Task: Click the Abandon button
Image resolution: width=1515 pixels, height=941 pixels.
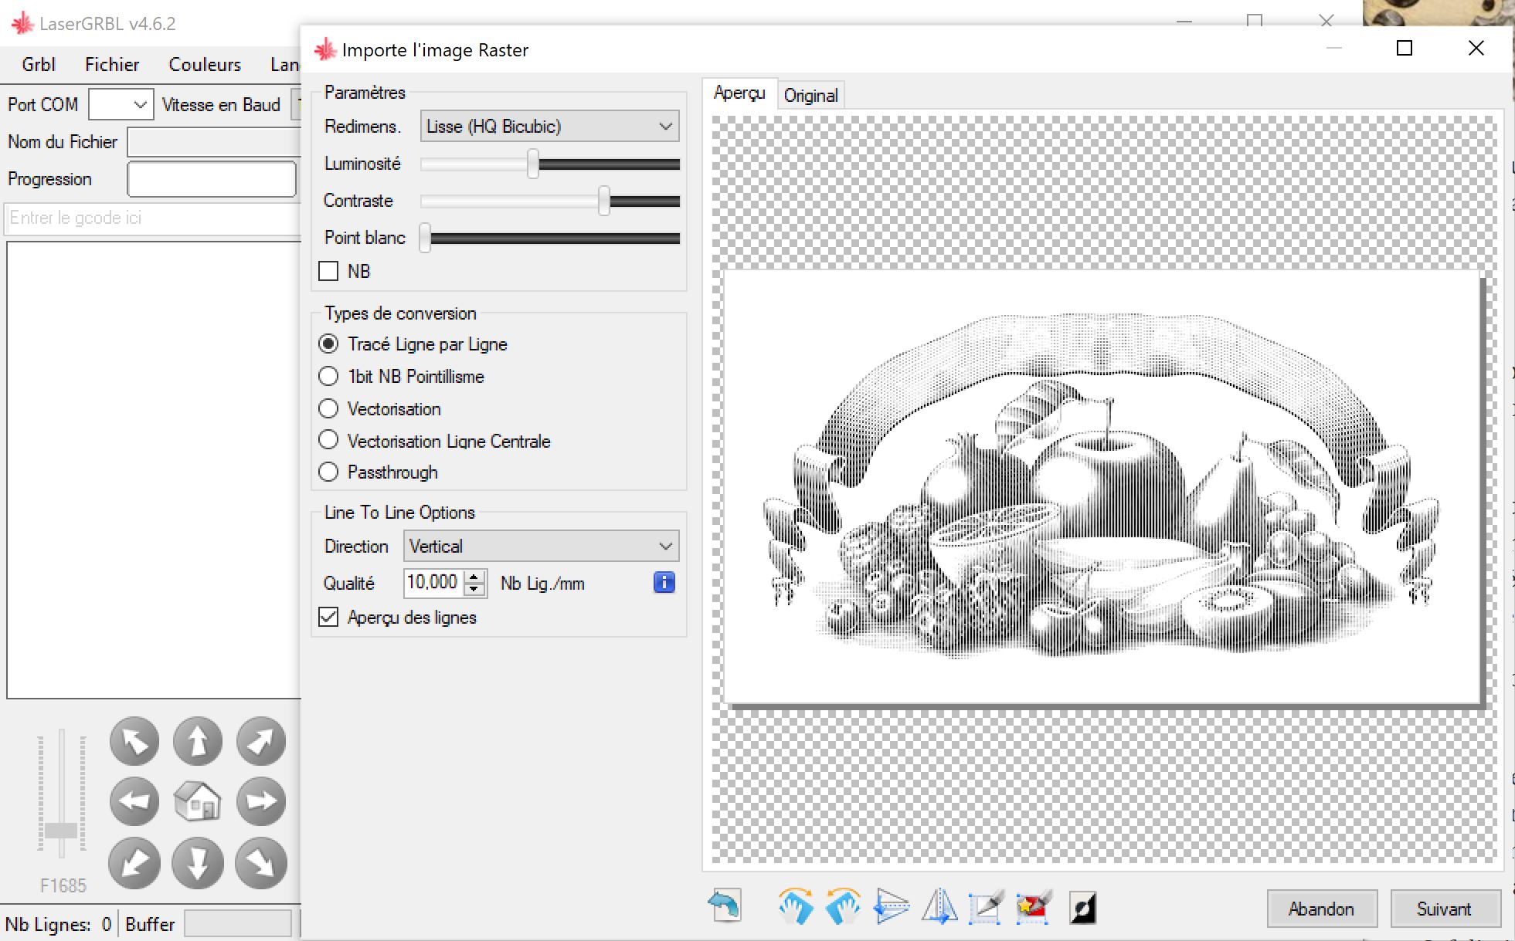Action: [1321, 909]
